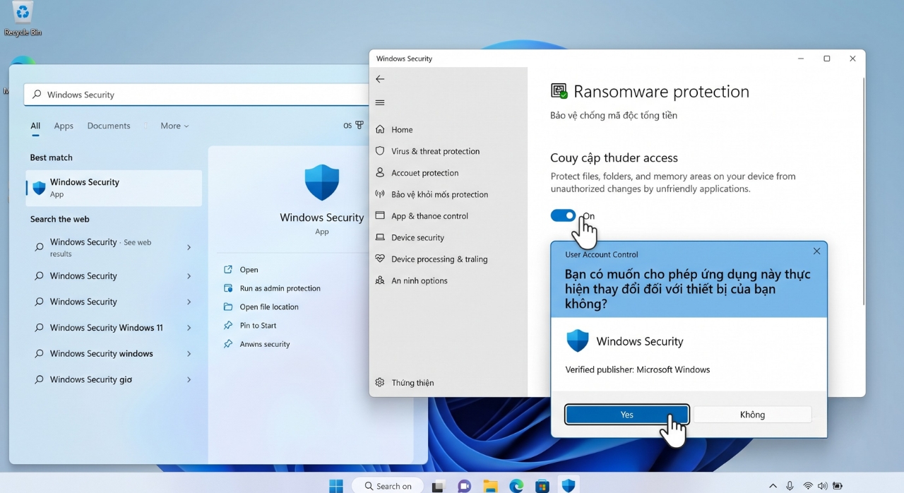This screenshot has height=493, width=904.
Task: Open the Teams Chat taskbar icon
Action: click(x=464, y=486)
